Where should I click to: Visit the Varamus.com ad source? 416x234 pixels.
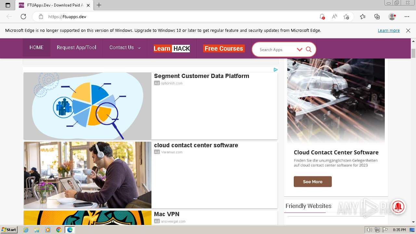(x=172, y=152)
